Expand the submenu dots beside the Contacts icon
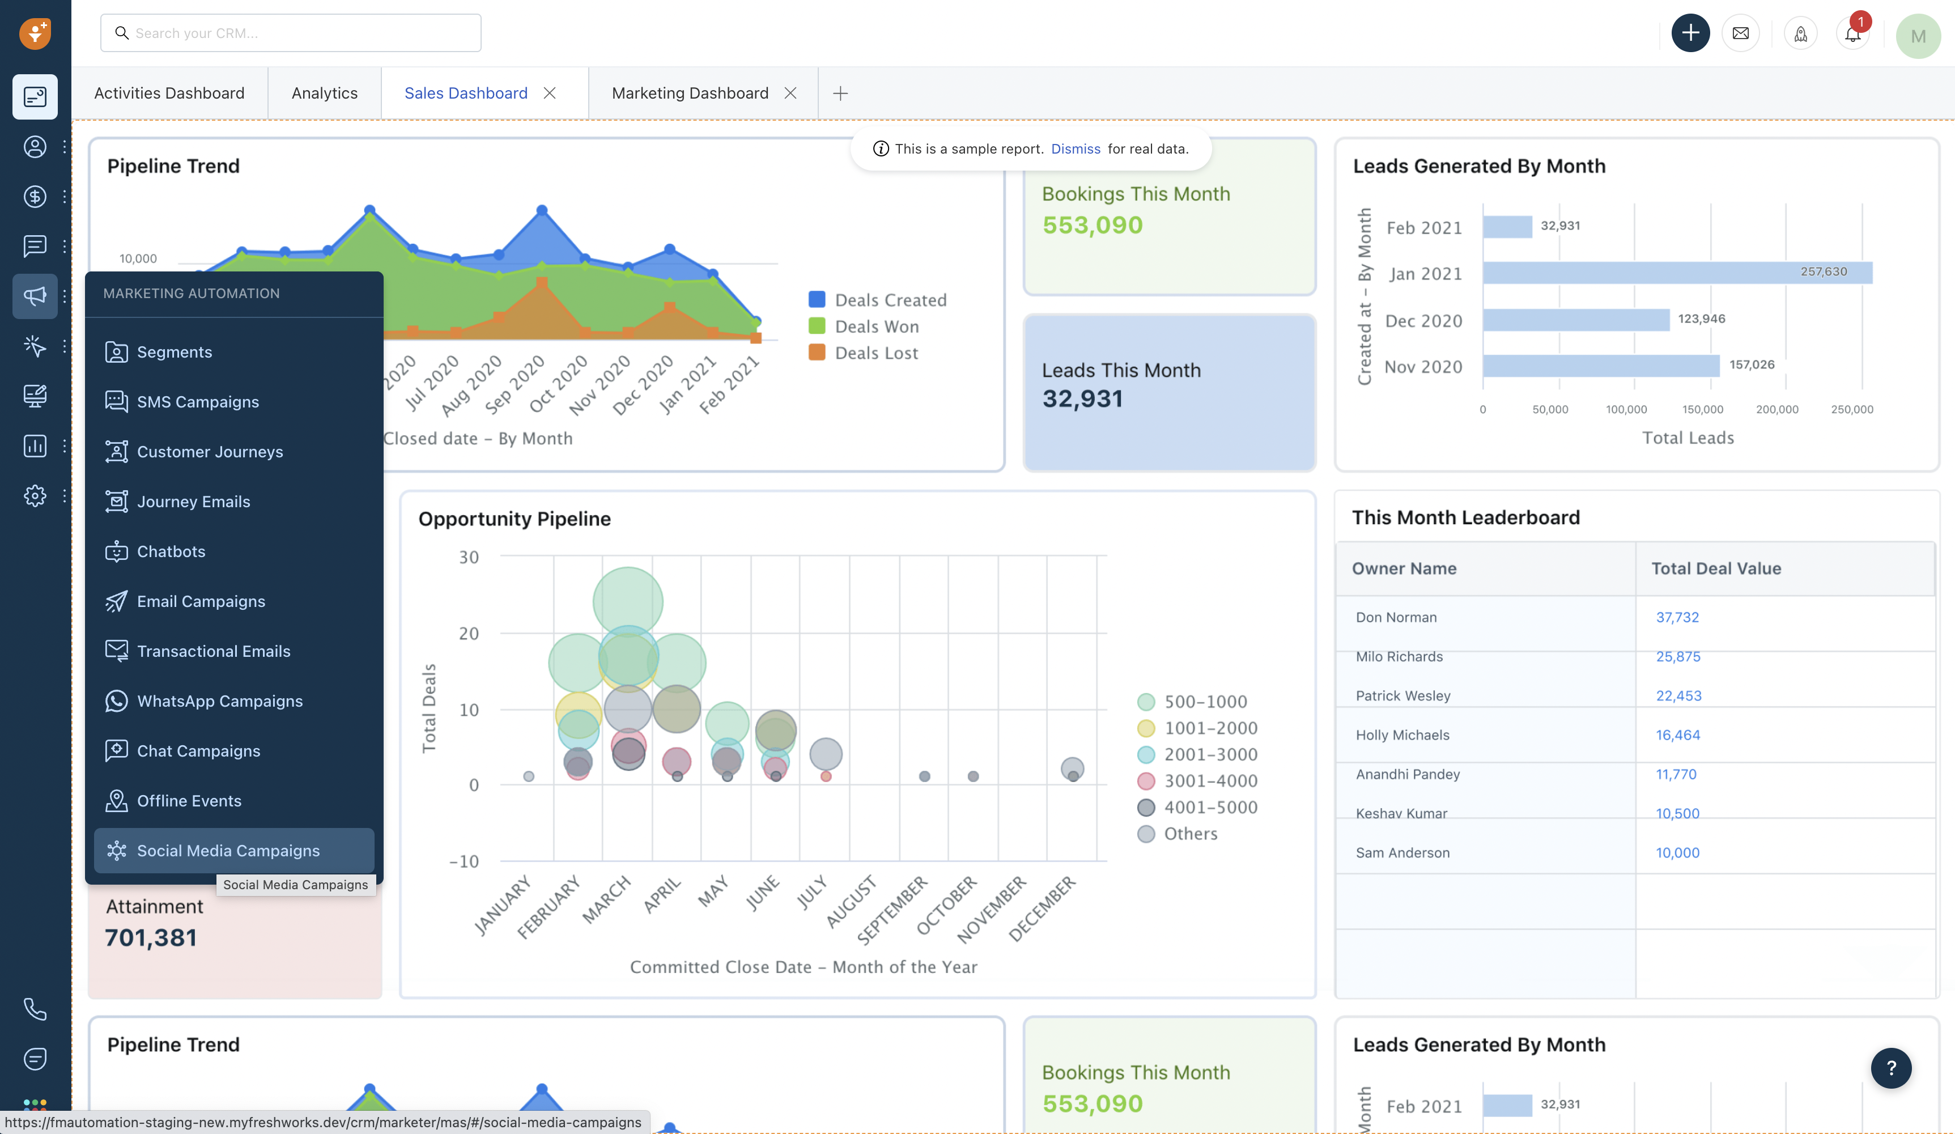 (65, 147)
